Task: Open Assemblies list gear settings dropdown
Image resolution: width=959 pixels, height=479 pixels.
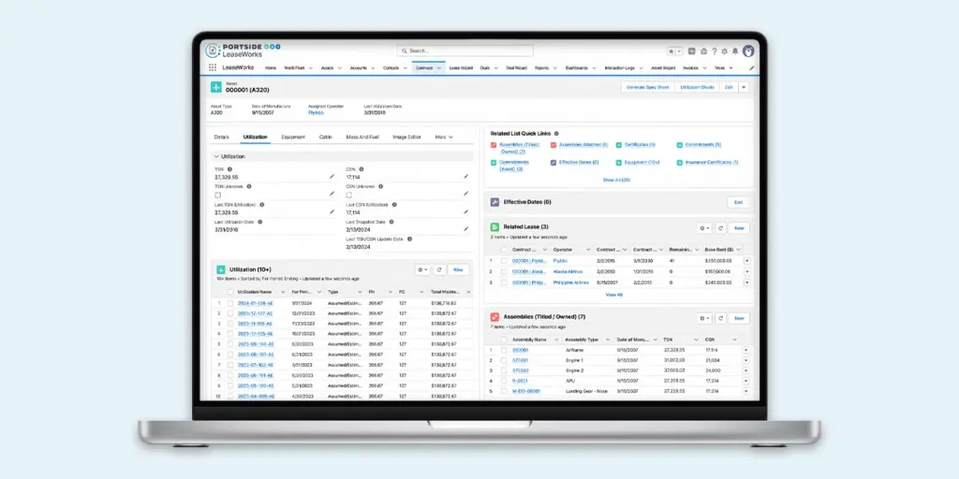Action: [704, 318]
